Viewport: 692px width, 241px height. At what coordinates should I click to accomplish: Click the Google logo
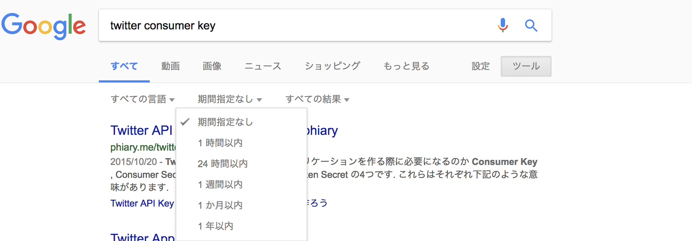[43, 26]
